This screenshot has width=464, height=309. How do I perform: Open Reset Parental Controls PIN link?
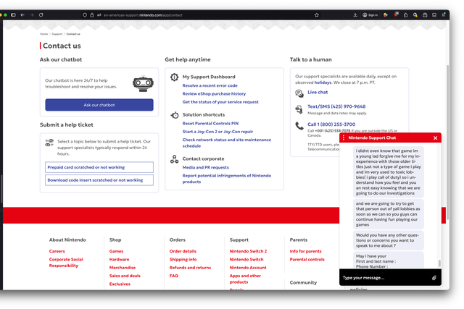[x=210, y=124]
